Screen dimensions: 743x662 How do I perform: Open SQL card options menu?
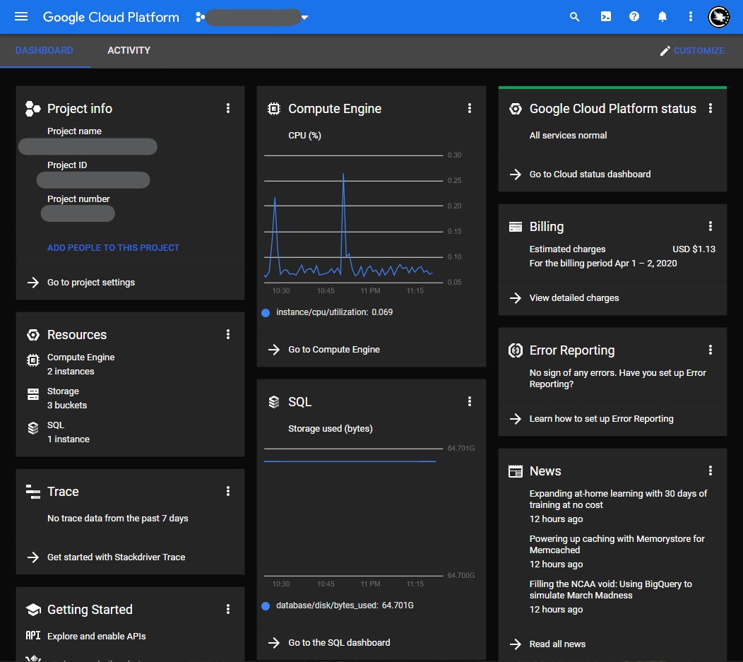point(470,402)
